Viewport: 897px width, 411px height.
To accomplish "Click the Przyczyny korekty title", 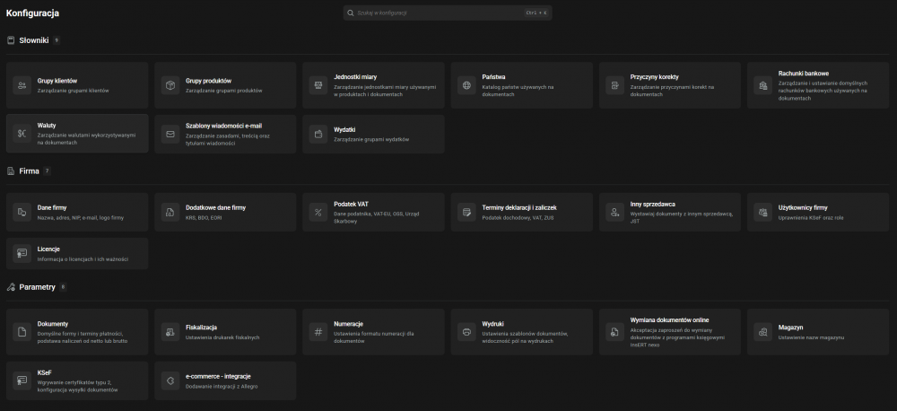I will tap(655, 76).
